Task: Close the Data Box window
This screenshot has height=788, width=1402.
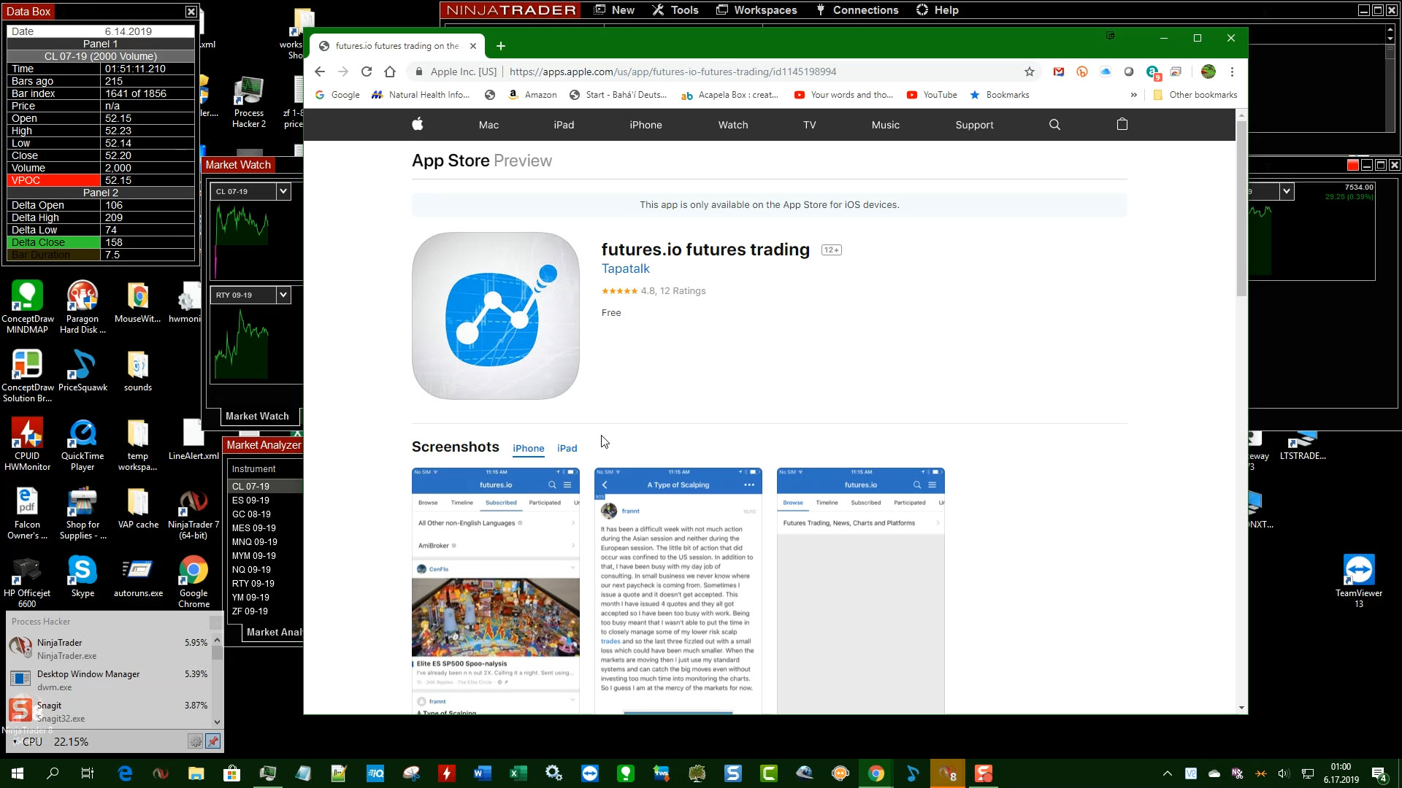Action: [191, 12]
